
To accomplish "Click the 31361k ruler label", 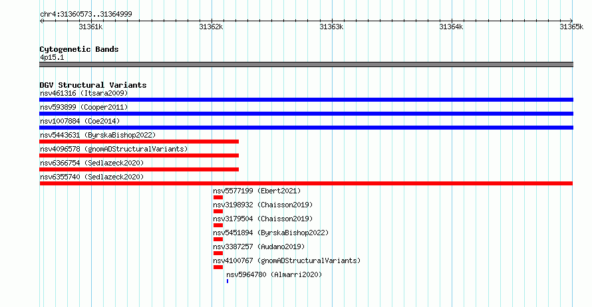I will [x=90, y=27].
